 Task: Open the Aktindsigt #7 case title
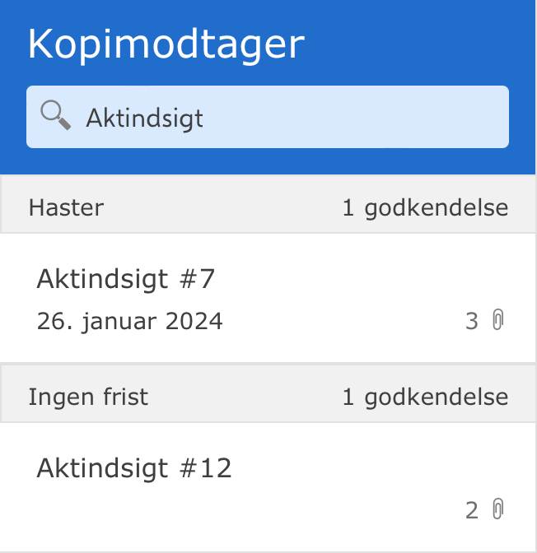click(125, 280)
